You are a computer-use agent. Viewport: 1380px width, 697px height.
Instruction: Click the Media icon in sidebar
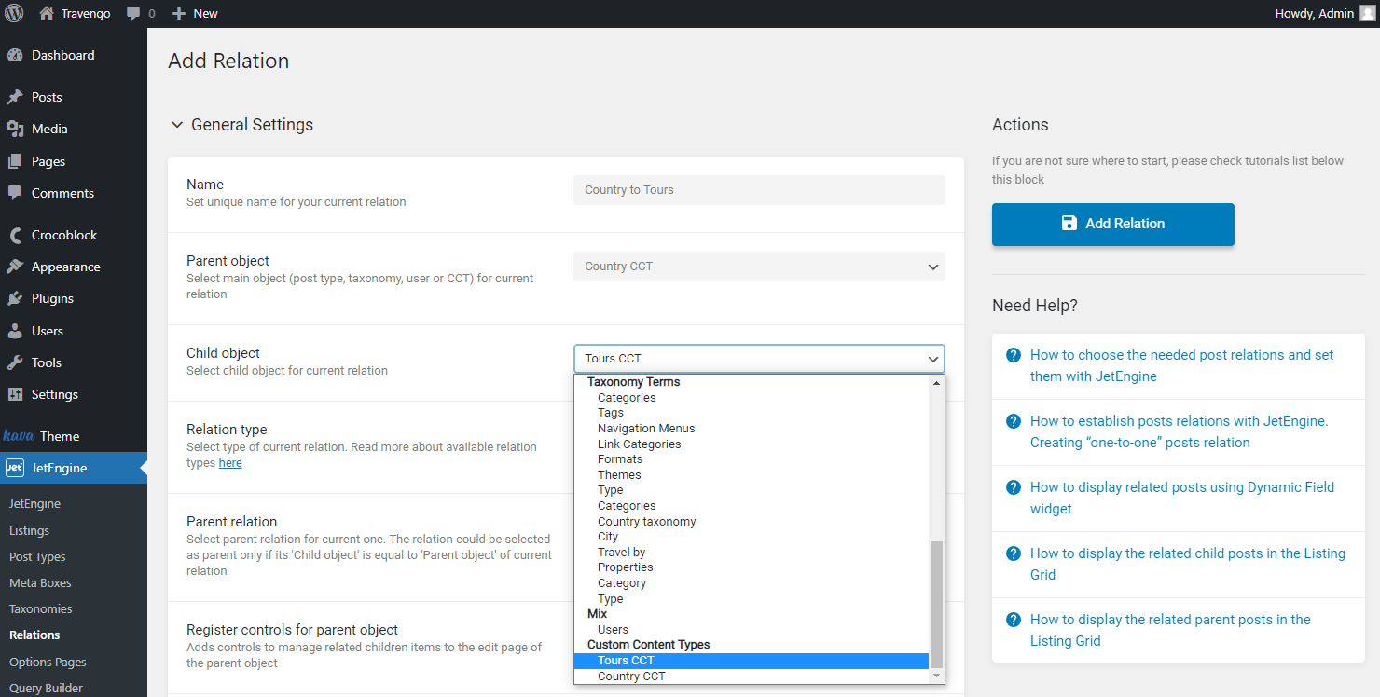pos(15,129)
